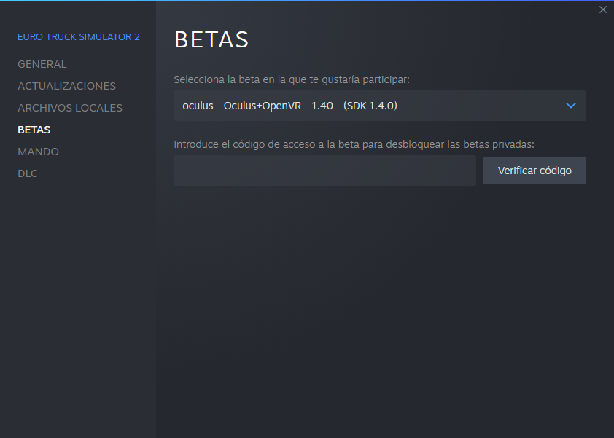Switch to ARCHIVOS LOCALES in the sidebar

coord(70,108)
